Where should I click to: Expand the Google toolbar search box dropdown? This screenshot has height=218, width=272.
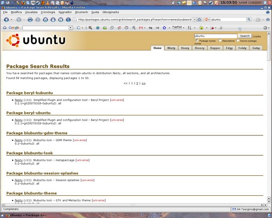pyautogui.click(x=70, y=28)
